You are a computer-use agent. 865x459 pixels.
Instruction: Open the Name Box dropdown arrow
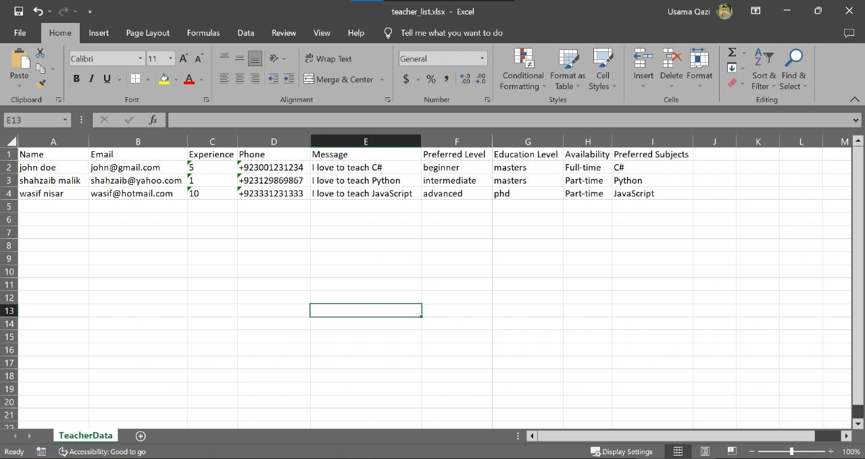(66, 119)
